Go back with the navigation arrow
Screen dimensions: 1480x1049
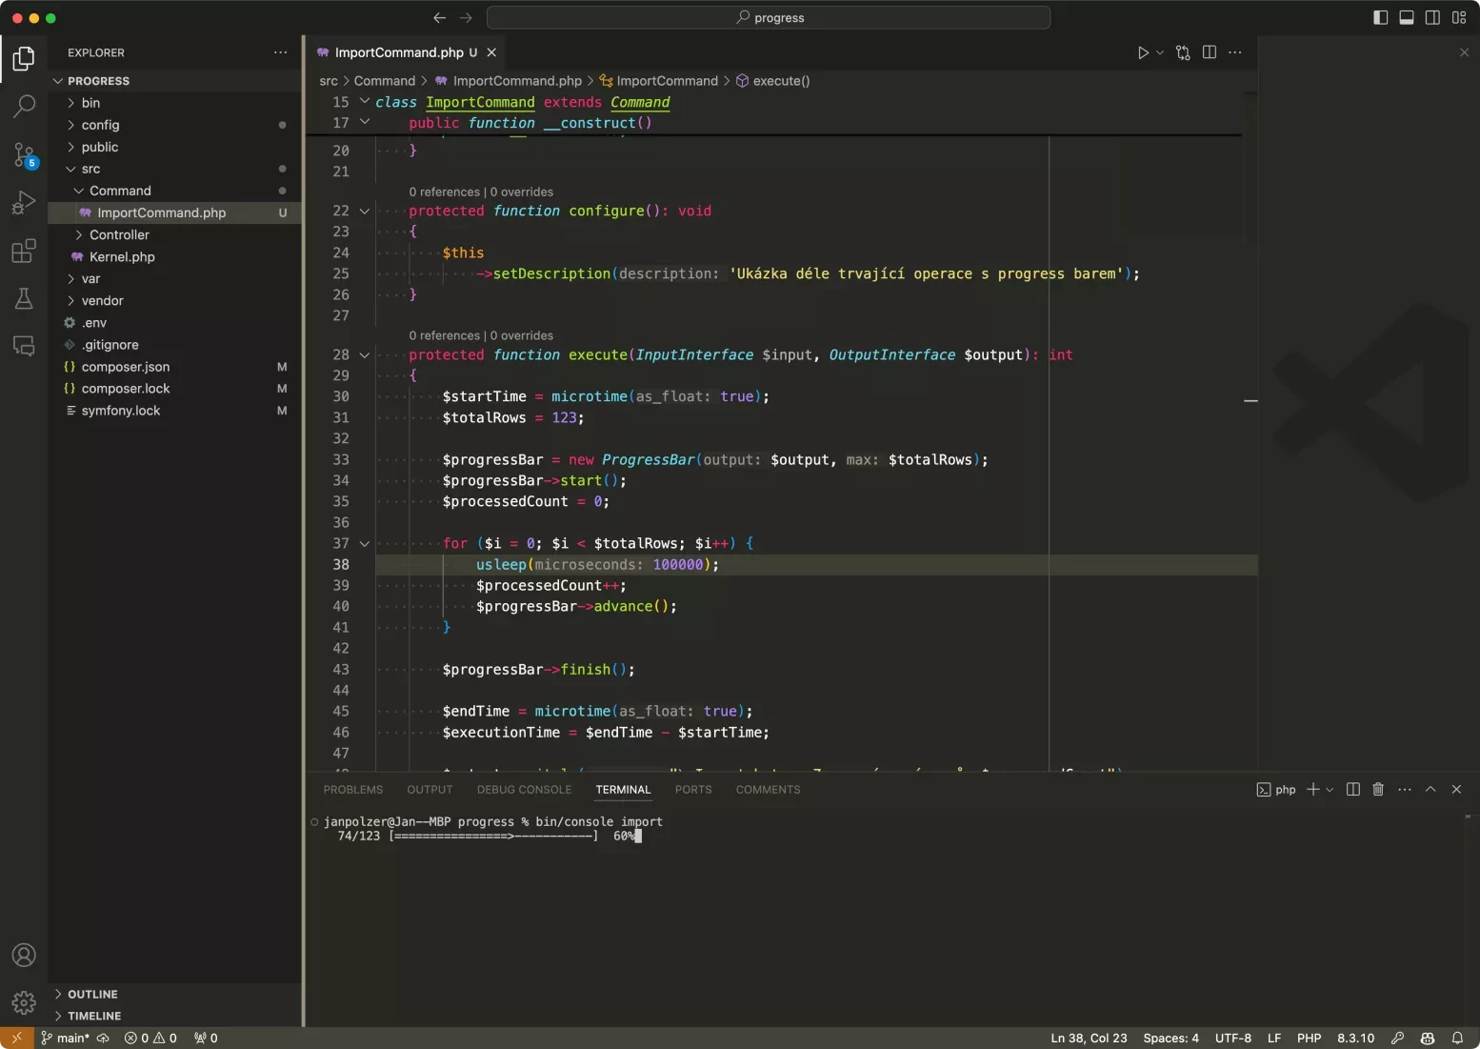tap(439, 17)
